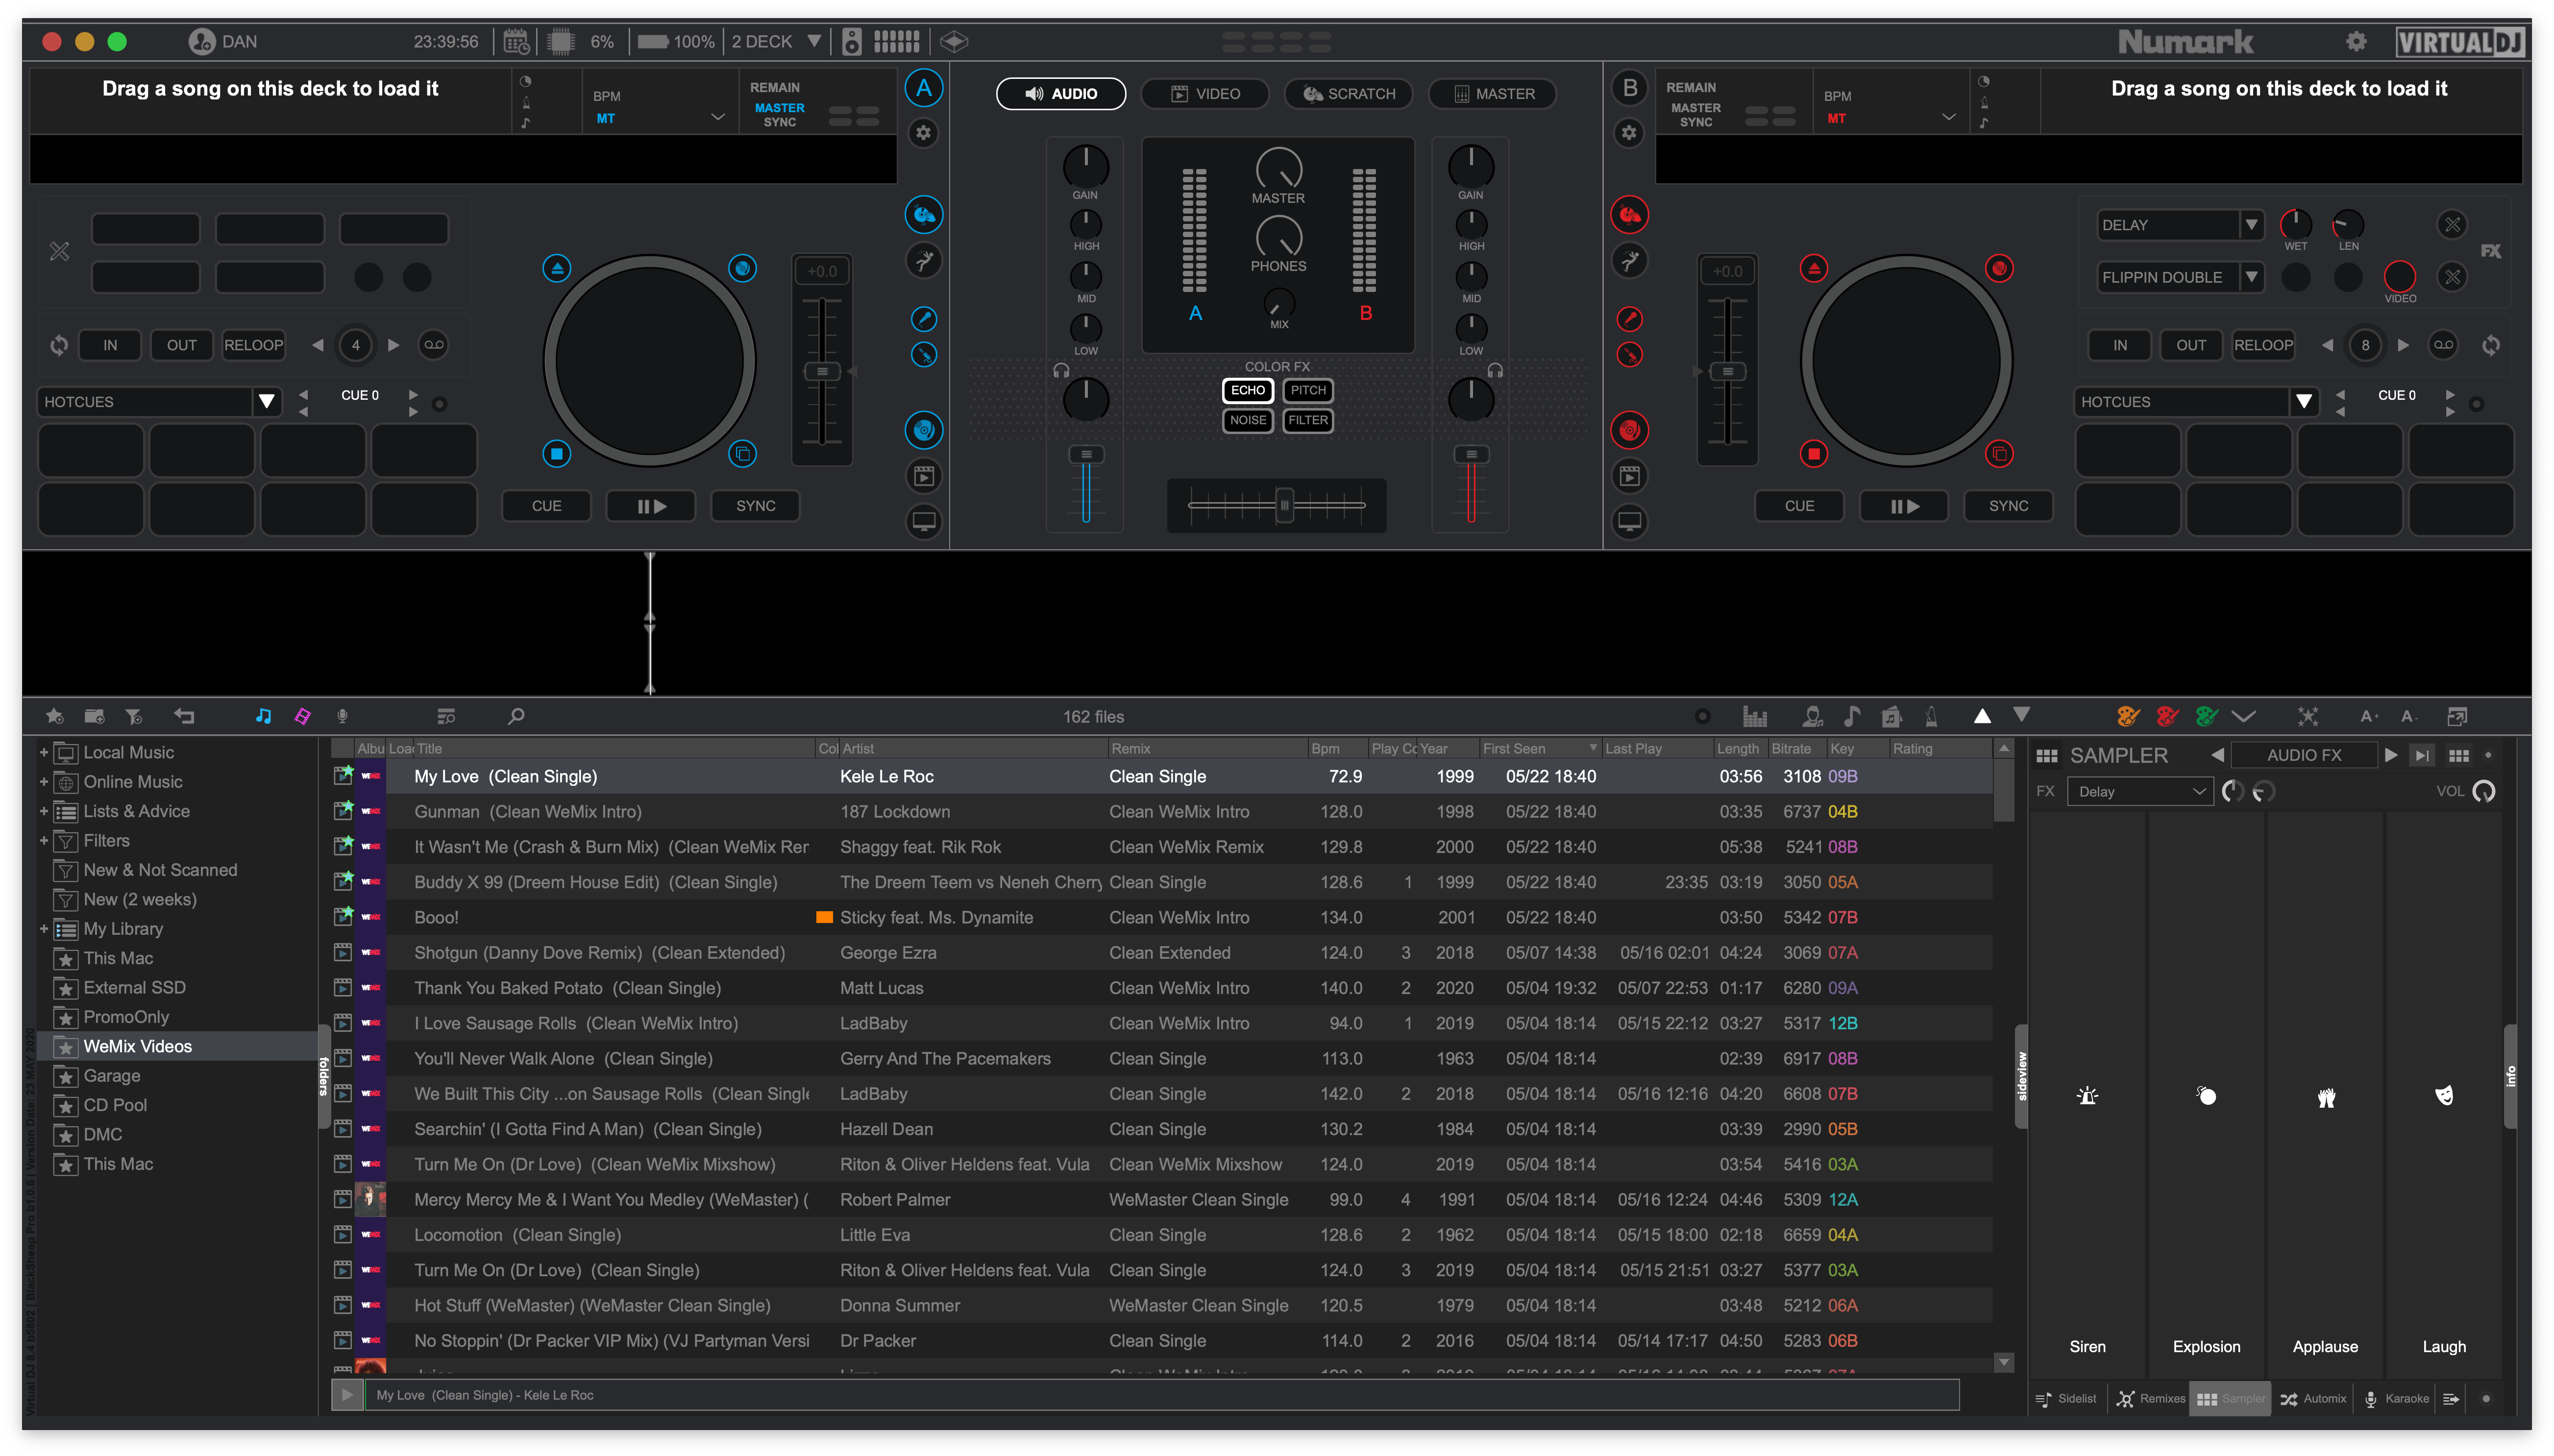Screen dimensions: 2554x1456
Task: Click deck B red stop button
Action: click(x=1813, y=454)
